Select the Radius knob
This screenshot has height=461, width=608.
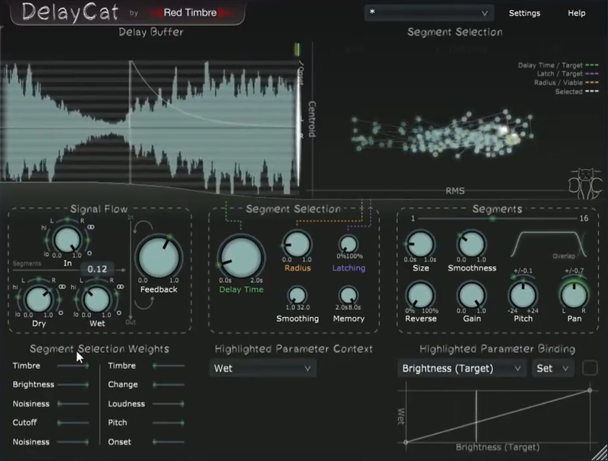297,244
